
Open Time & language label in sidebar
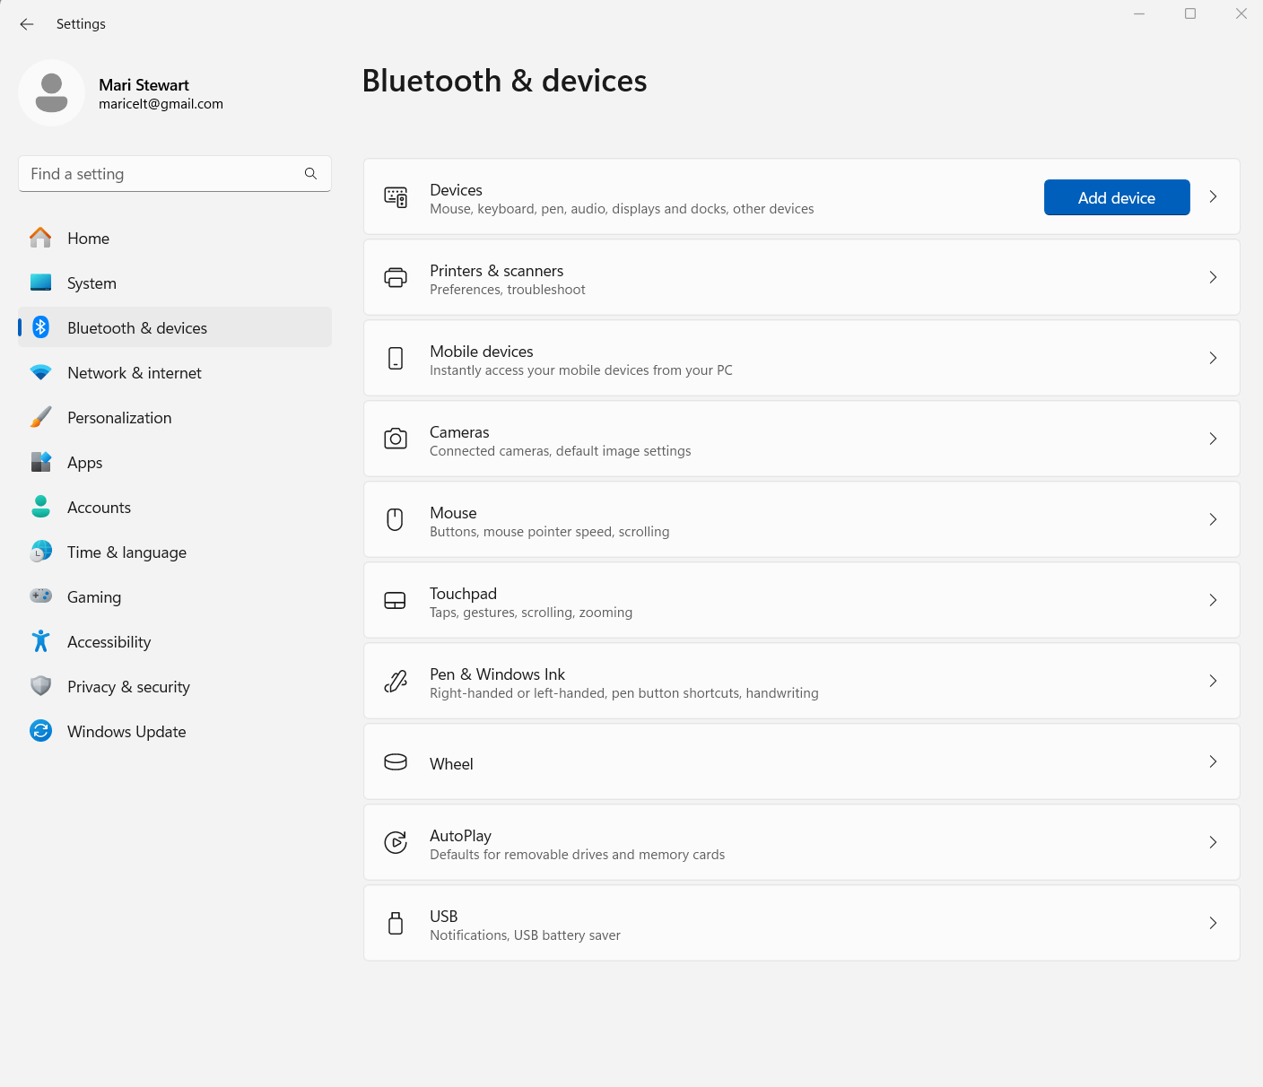tap(126, 552)
